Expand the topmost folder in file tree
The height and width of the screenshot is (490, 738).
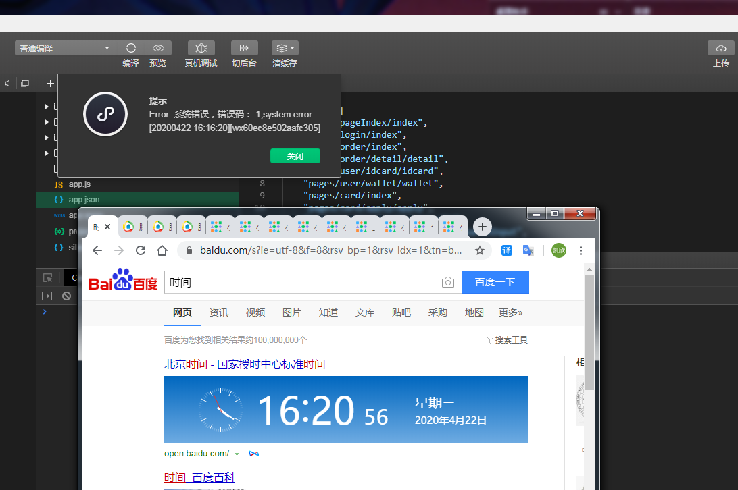tap(47, 107)
